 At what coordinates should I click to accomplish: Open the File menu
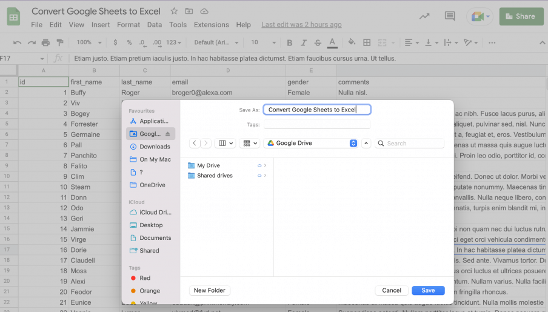click(x=37, y=25)
